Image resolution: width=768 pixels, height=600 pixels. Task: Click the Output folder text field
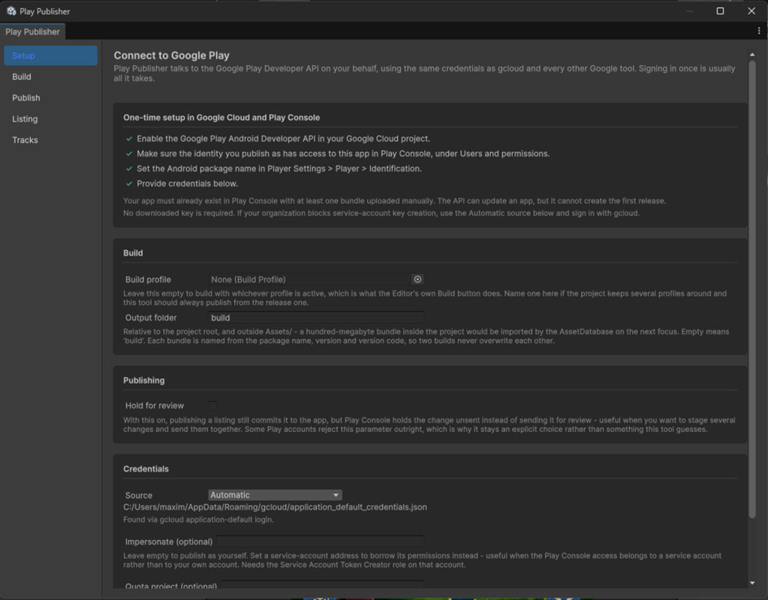tap(316, 317)
